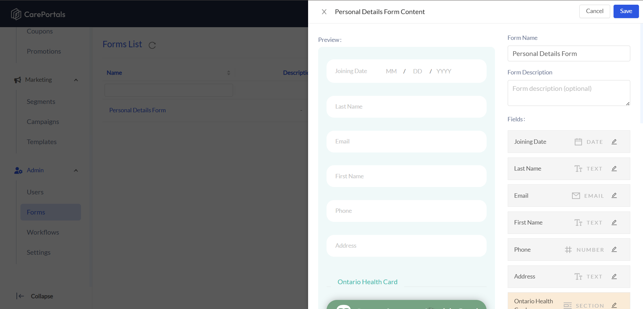Collapse the Admin menu section
This screenshot has height=309, width=643.
pos(76,170)
